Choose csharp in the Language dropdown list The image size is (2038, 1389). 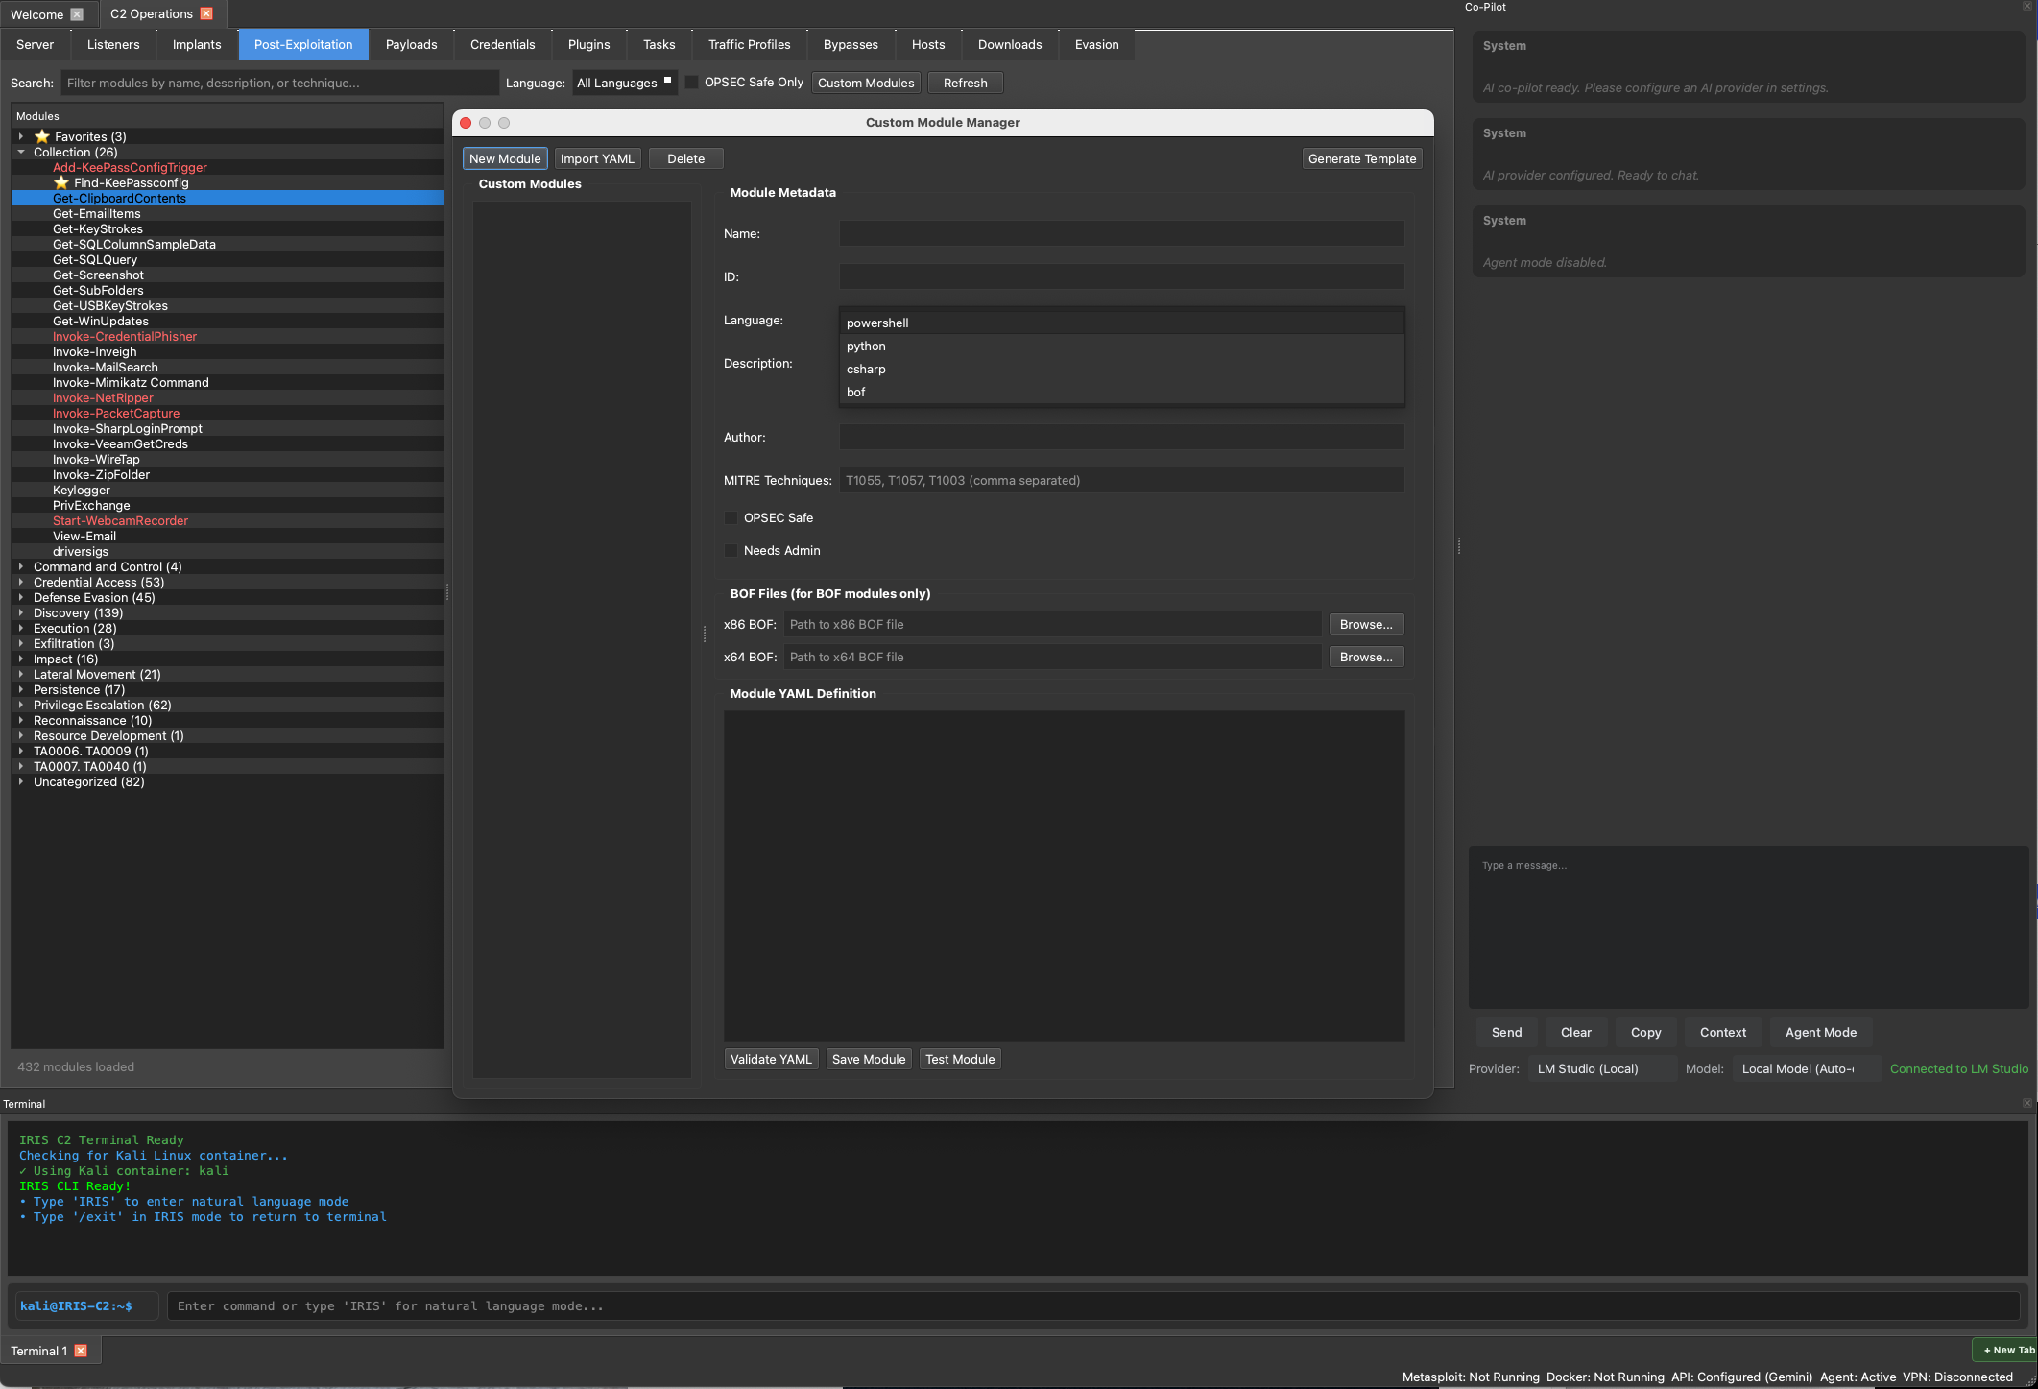pos(1121,369)
